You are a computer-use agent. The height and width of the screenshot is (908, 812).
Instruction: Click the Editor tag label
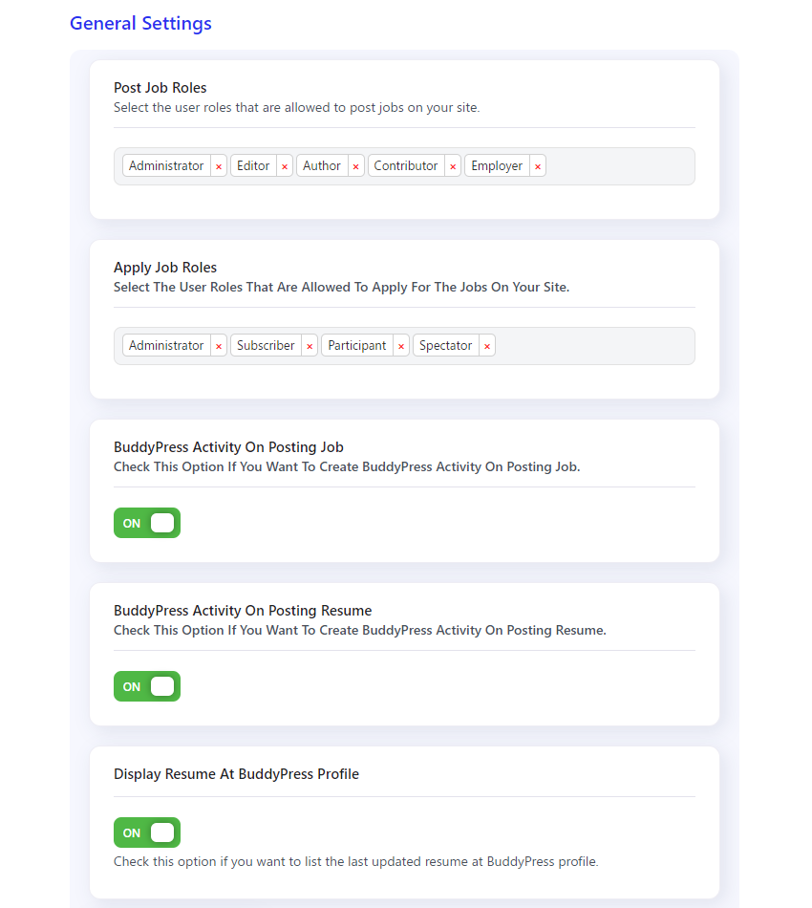point(253,166)
